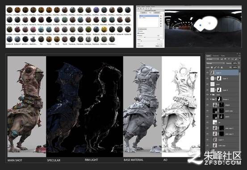Select the Base Material render pass image
Viewport: 247px width, 170px height.
coord(142,106)
